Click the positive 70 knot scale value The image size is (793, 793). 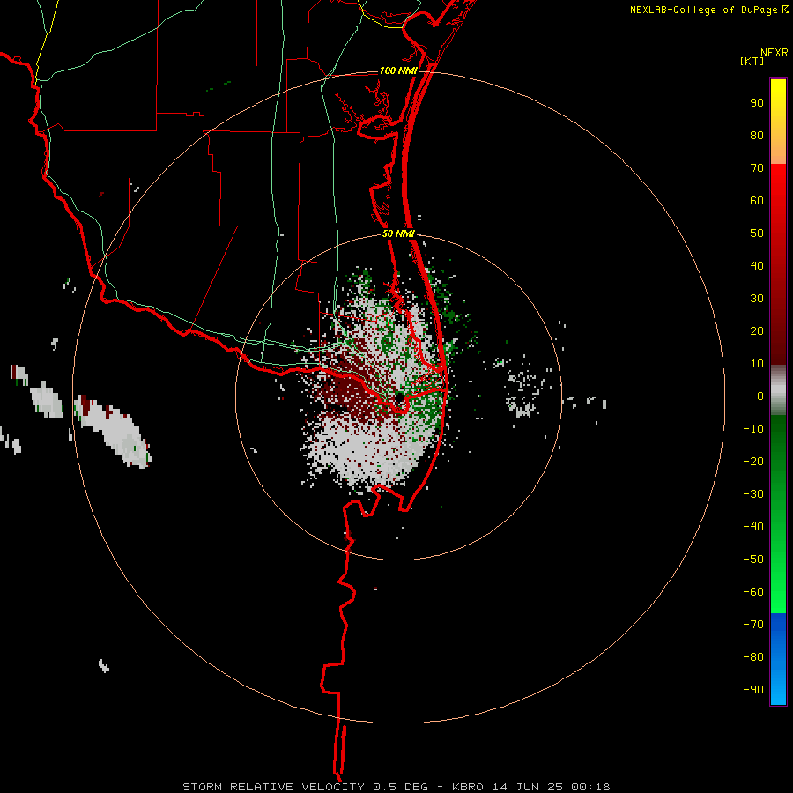(757, 168)
